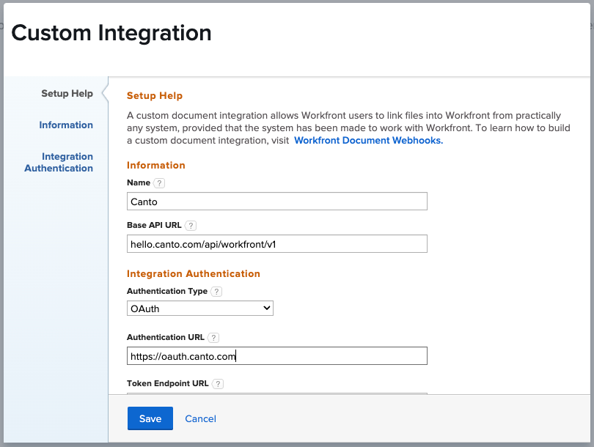The image size is (594, 447).
Task: Click the Token Endpoint URL help icon
Action: pyautogui.click(x=218, y=384)
